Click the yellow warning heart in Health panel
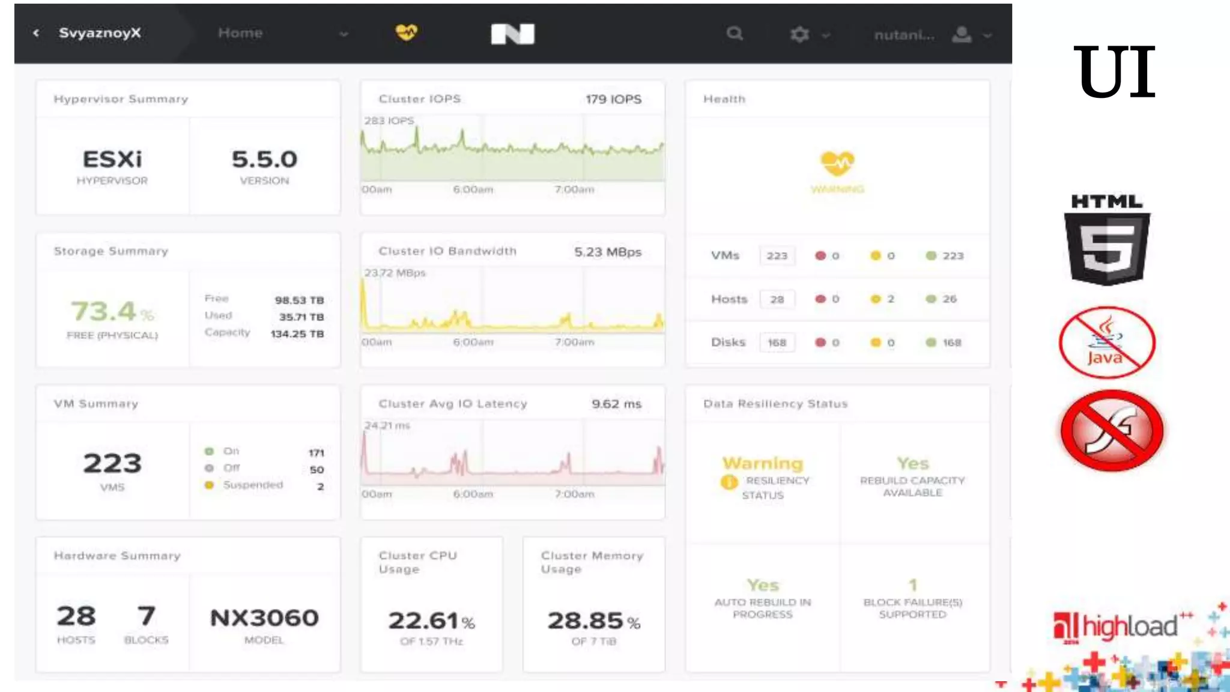This screenshot has height=692, width=1230. point(837,163)
